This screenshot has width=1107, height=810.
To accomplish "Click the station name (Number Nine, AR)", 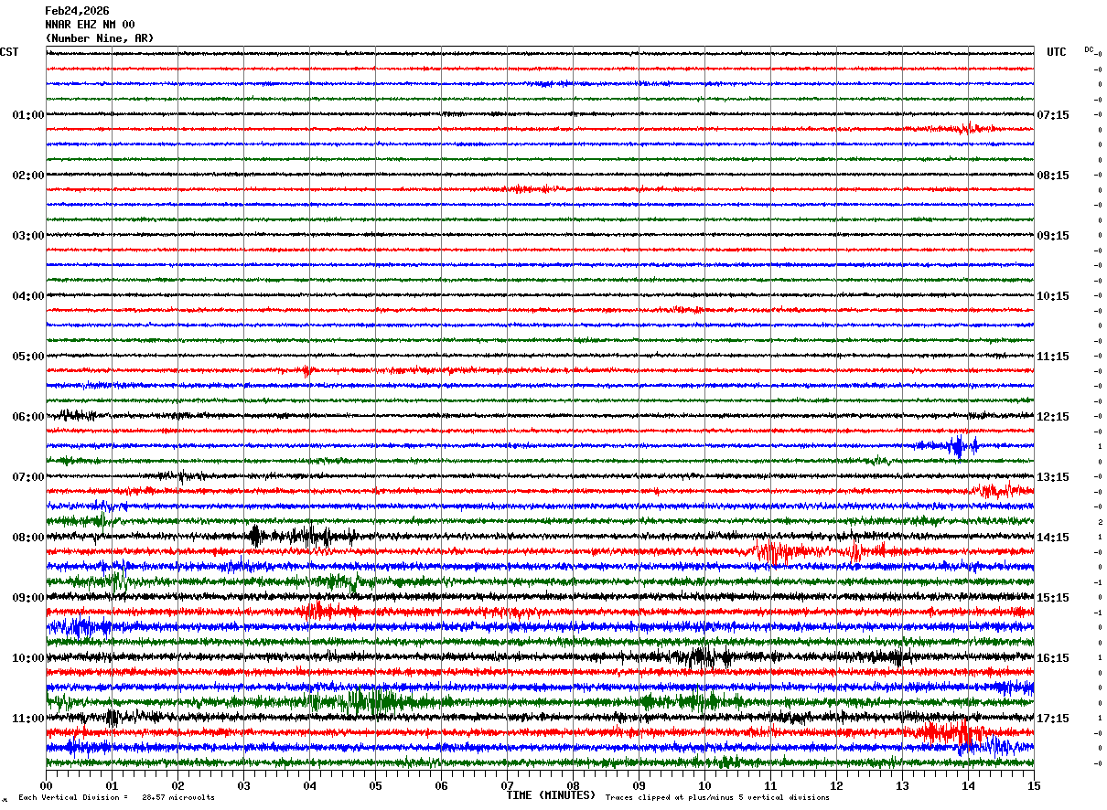I will [x=100, y=38].
